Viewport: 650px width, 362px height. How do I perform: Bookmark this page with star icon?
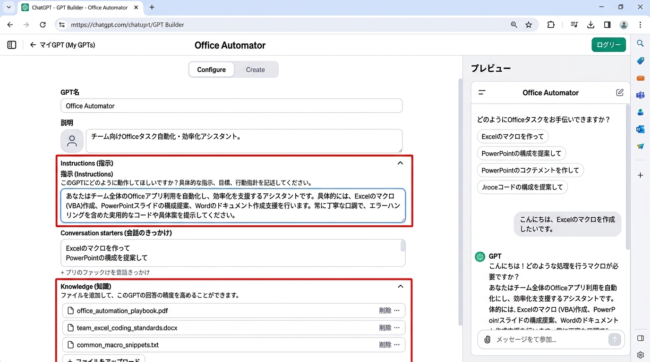529,25
